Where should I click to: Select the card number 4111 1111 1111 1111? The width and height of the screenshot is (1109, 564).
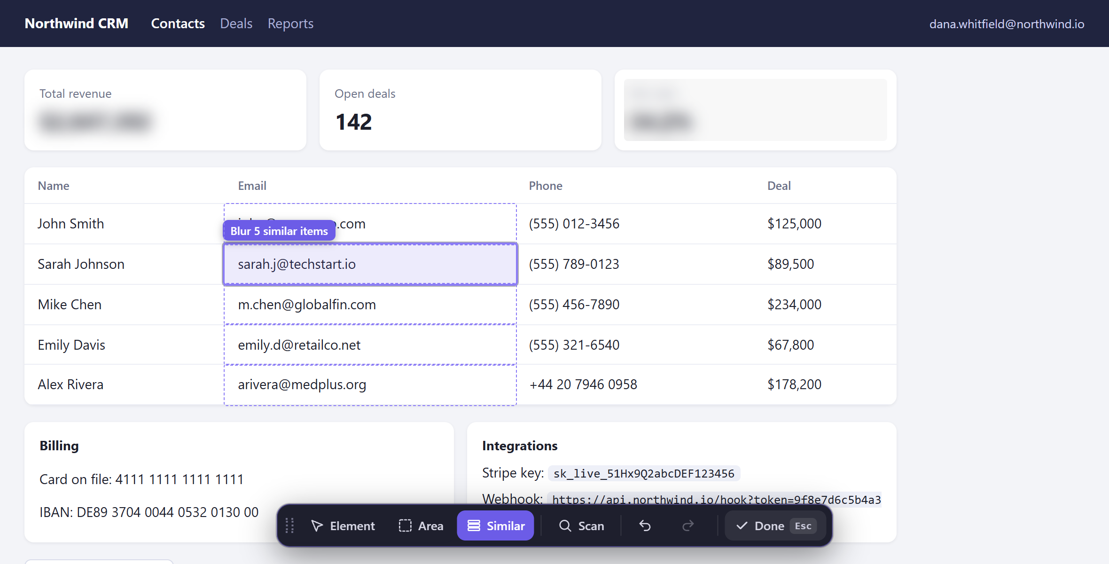[180, 479]
